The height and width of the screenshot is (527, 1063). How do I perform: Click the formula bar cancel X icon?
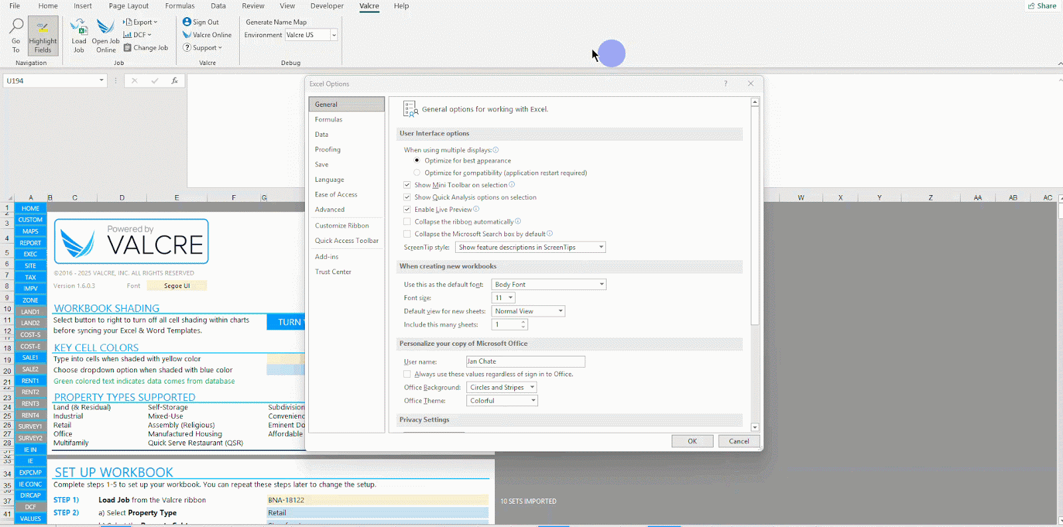[x=134, y=80]
